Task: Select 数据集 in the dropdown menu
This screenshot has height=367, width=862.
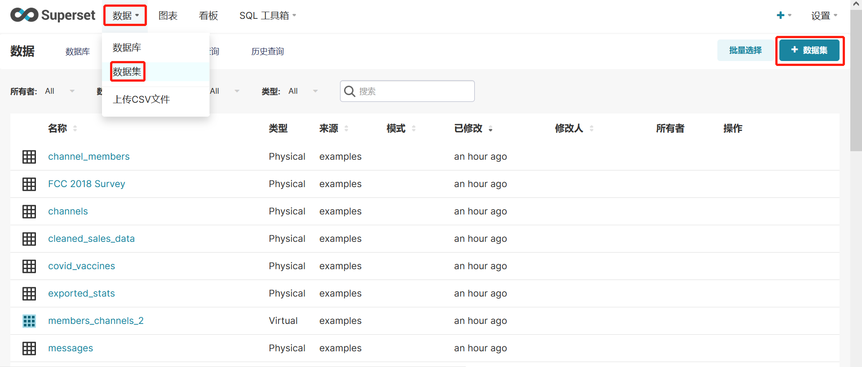Action: (x=156, y=72)
